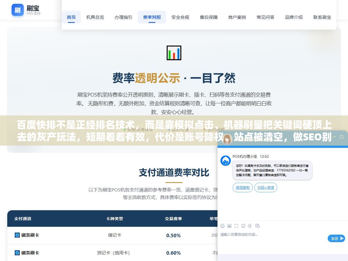Click the chat message bubble with WeChat number

point(272,170)
